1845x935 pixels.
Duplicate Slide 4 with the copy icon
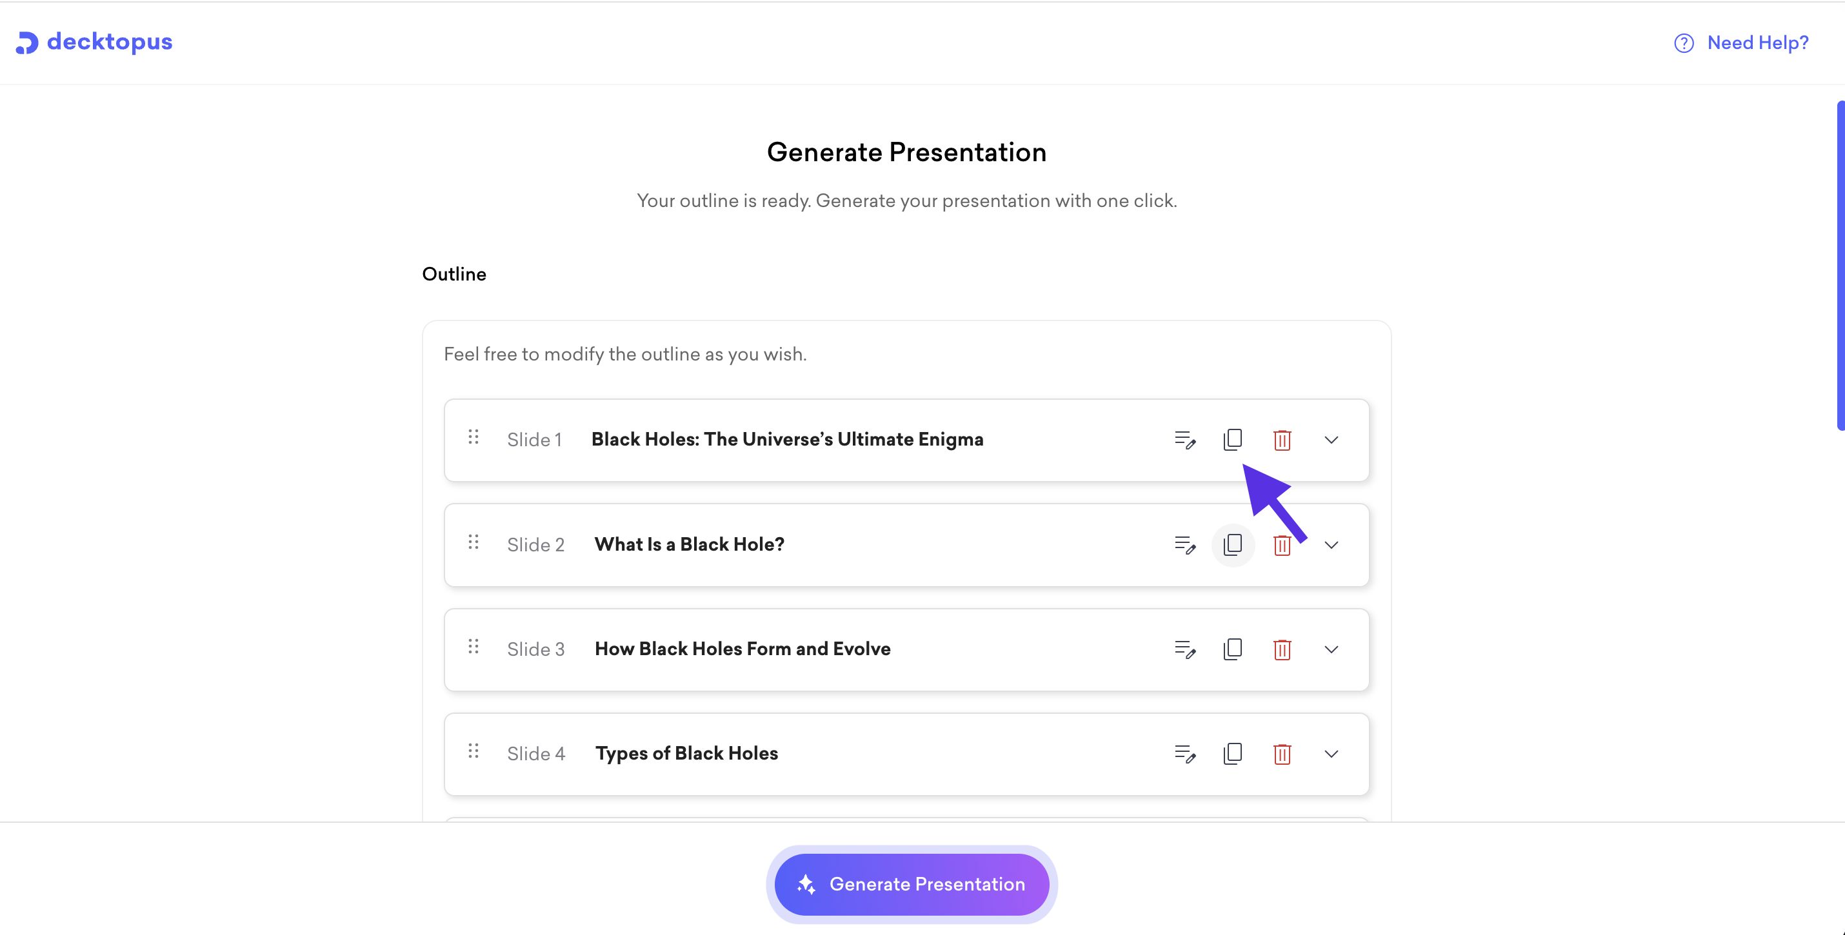coord(1233,753)
